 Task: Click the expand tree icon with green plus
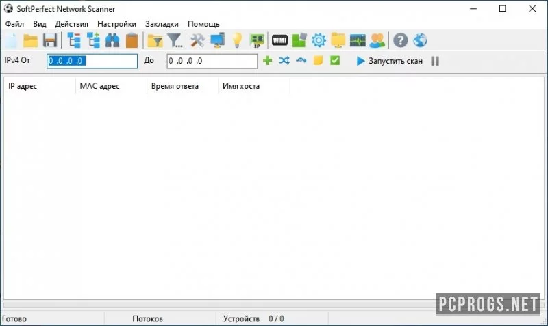tap(93, 40)
